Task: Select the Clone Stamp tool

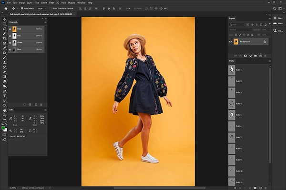Action: [4, 62]
